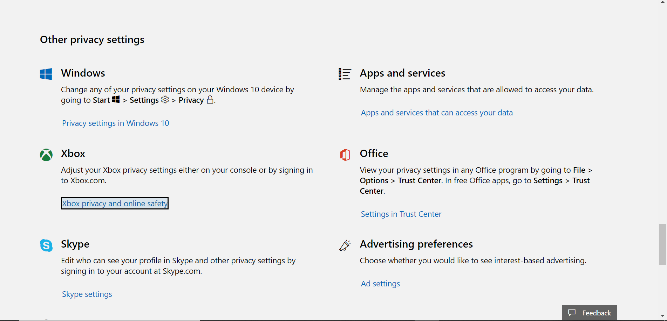
Task: Click the Apps and services list icon
Action: click(345, 74)
